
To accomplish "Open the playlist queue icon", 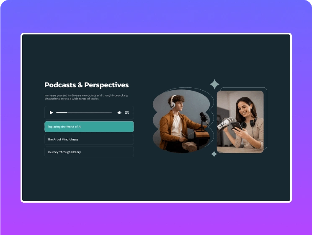I will (x=127, y=112).
